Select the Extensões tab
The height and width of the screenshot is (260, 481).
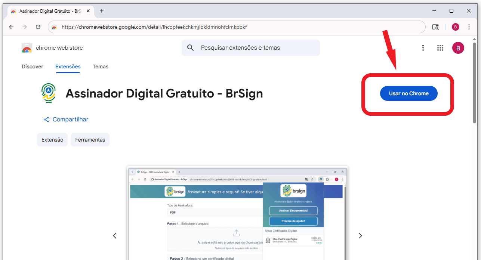tap(68, 66)
